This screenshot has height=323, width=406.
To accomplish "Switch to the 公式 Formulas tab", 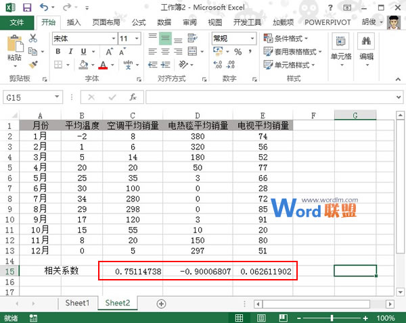I will [x=139, y=22].
